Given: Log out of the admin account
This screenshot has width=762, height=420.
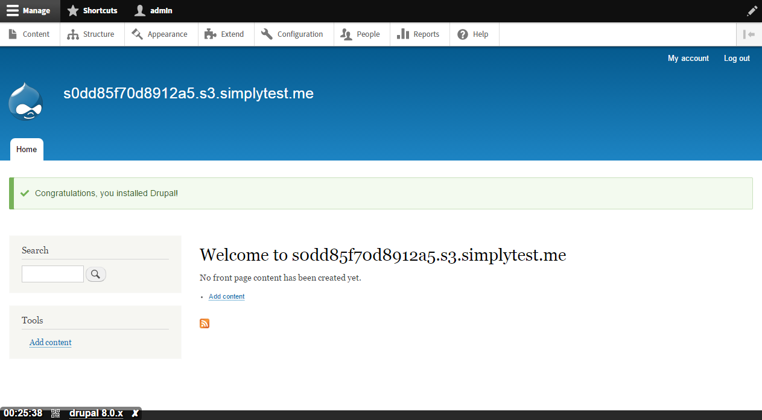Looking at the screenshot, I should coord(736,58).
